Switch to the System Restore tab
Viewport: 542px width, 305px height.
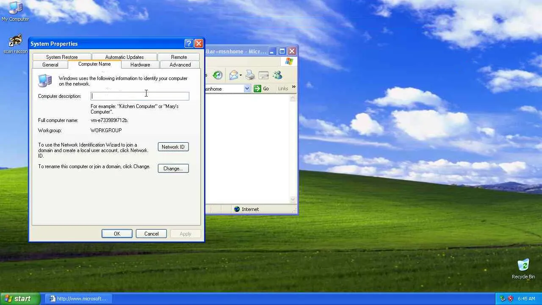(x=62, y=57)
